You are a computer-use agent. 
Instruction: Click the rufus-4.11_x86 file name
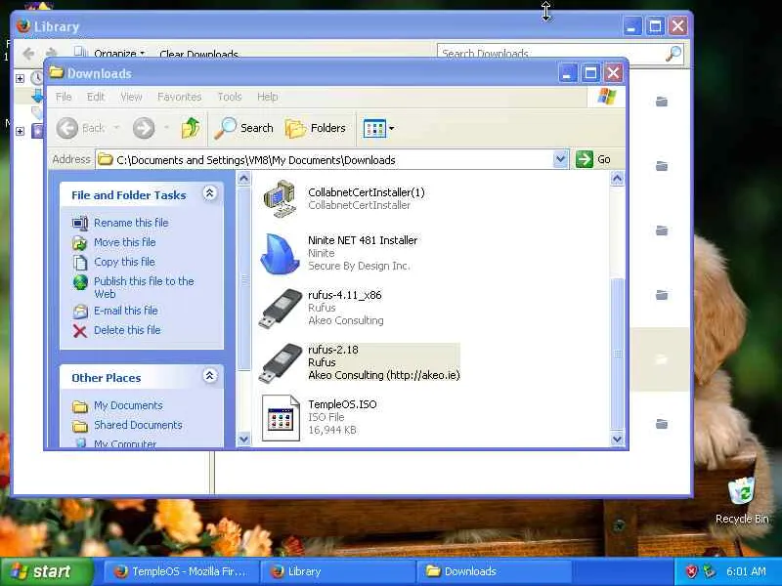[345, 295]
